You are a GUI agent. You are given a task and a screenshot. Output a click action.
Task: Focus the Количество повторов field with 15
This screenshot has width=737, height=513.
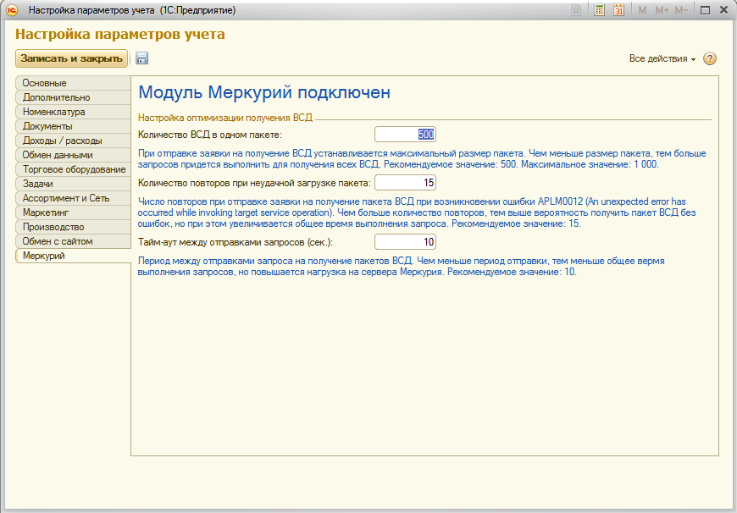coord(405,182)
